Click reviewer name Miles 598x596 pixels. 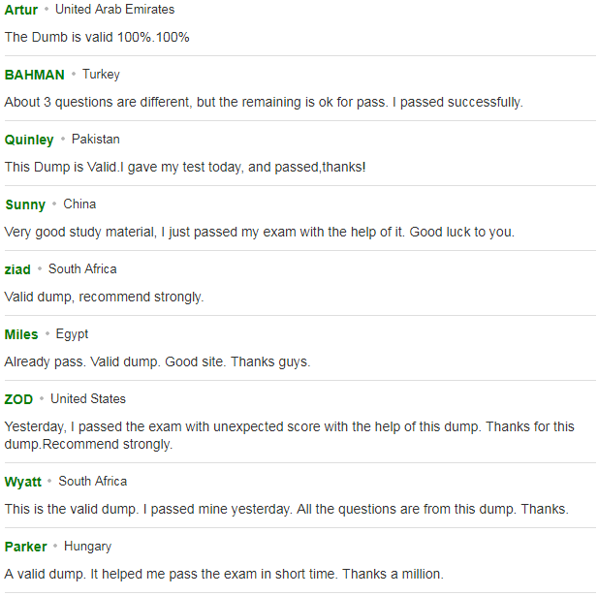21,334
